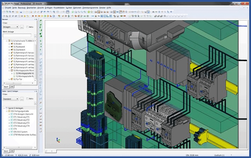Click the door icon beside S1 Tür Tür
The height and width of the screenshot is (158, 251).
tap(12, 79)
